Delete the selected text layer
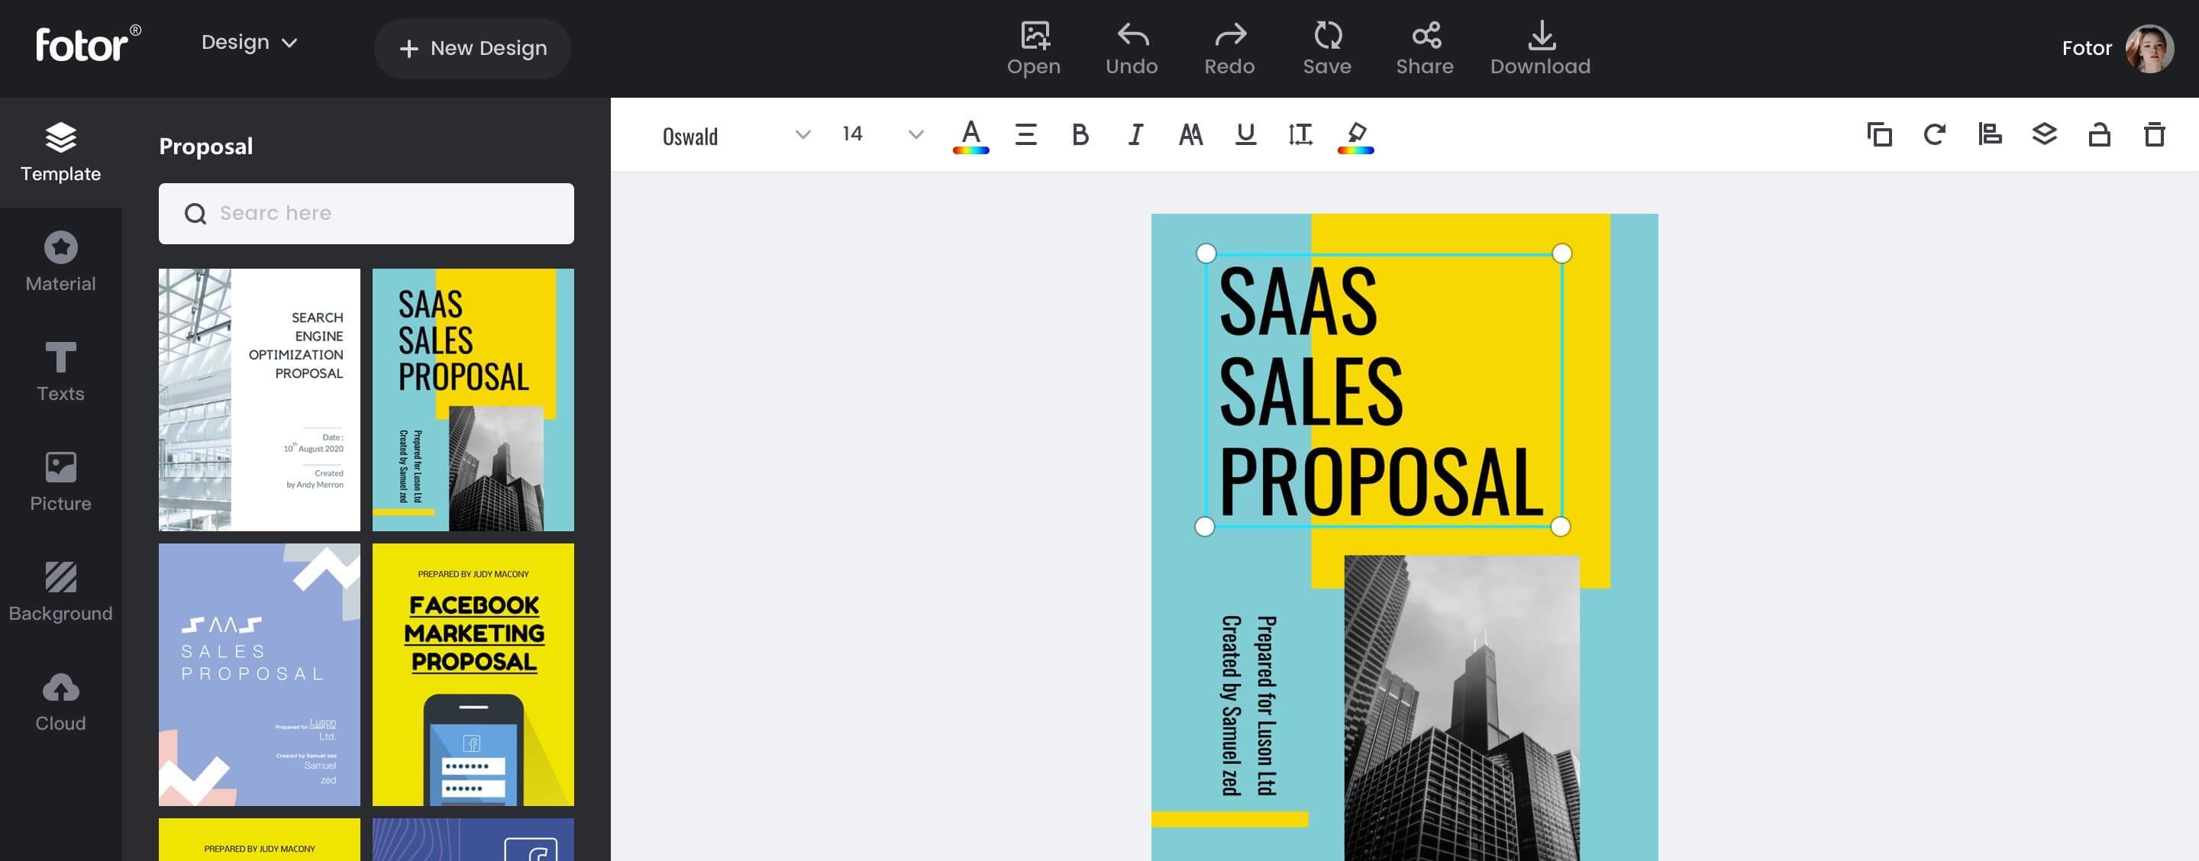Image resolution: width=2199 pixels, height=861 pixels. click(2155, 134)
